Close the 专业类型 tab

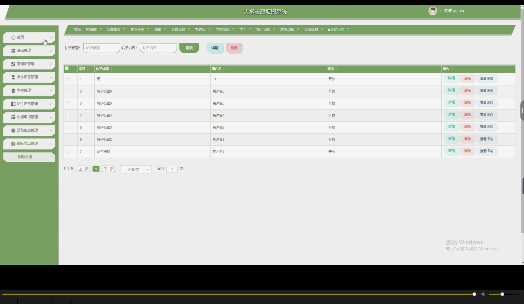click(148, 29)
